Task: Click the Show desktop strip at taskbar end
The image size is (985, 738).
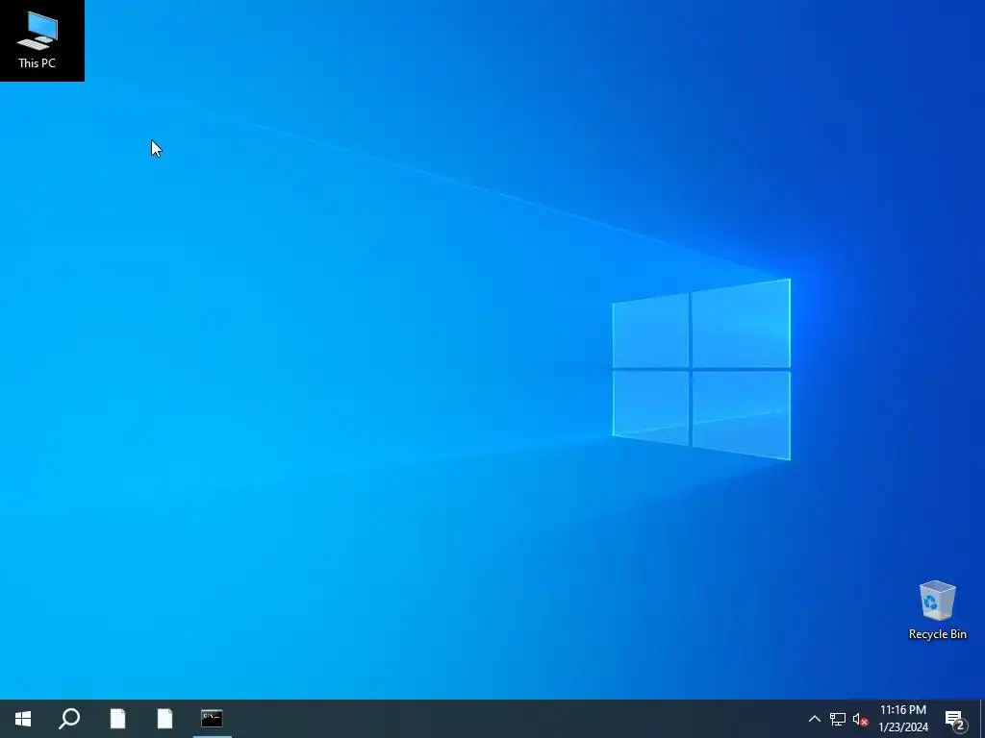Action: point(982,719)
